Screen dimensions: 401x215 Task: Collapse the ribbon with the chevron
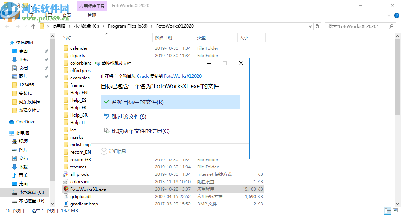389,16
